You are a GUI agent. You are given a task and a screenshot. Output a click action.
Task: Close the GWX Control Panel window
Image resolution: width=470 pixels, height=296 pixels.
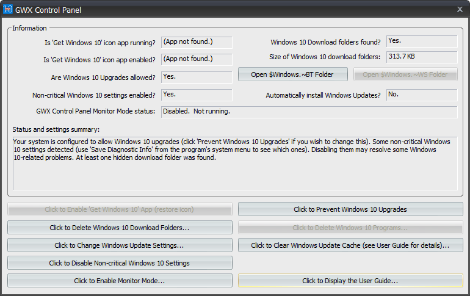coord(460,9)
